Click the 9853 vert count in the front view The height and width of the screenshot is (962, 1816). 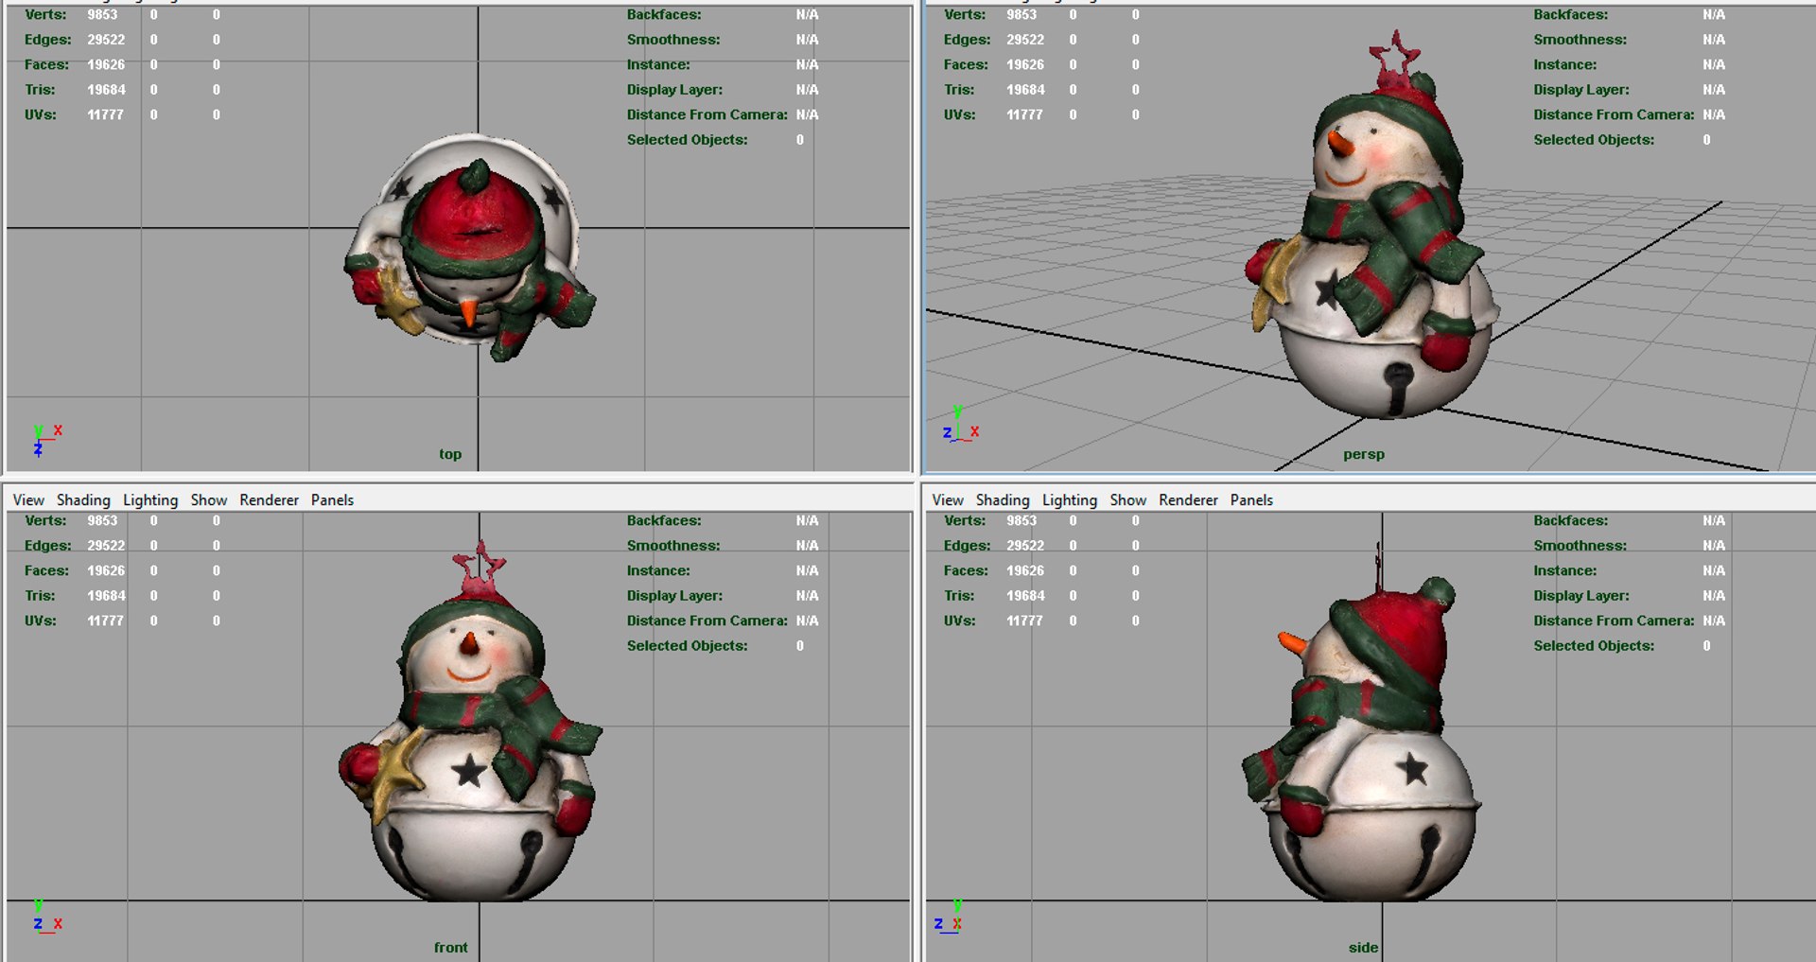click(x=102, y=520)
